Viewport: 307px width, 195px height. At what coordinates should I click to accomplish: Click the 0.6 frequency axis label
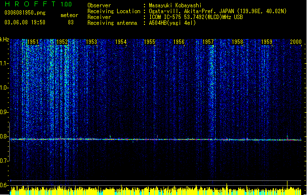(4, 185)
